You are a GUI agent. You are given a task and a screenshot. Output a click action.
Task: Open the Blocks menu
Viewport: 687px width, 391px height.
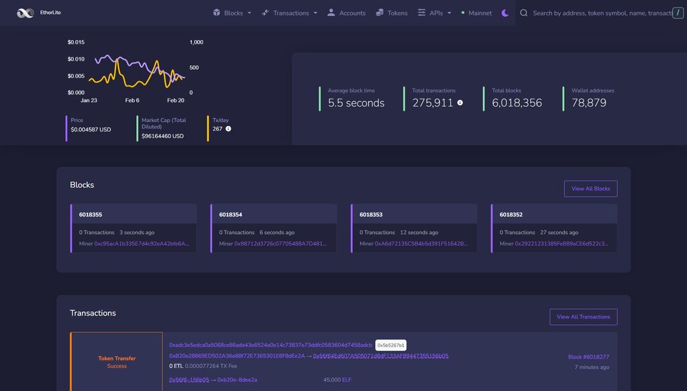pos(232,13)
